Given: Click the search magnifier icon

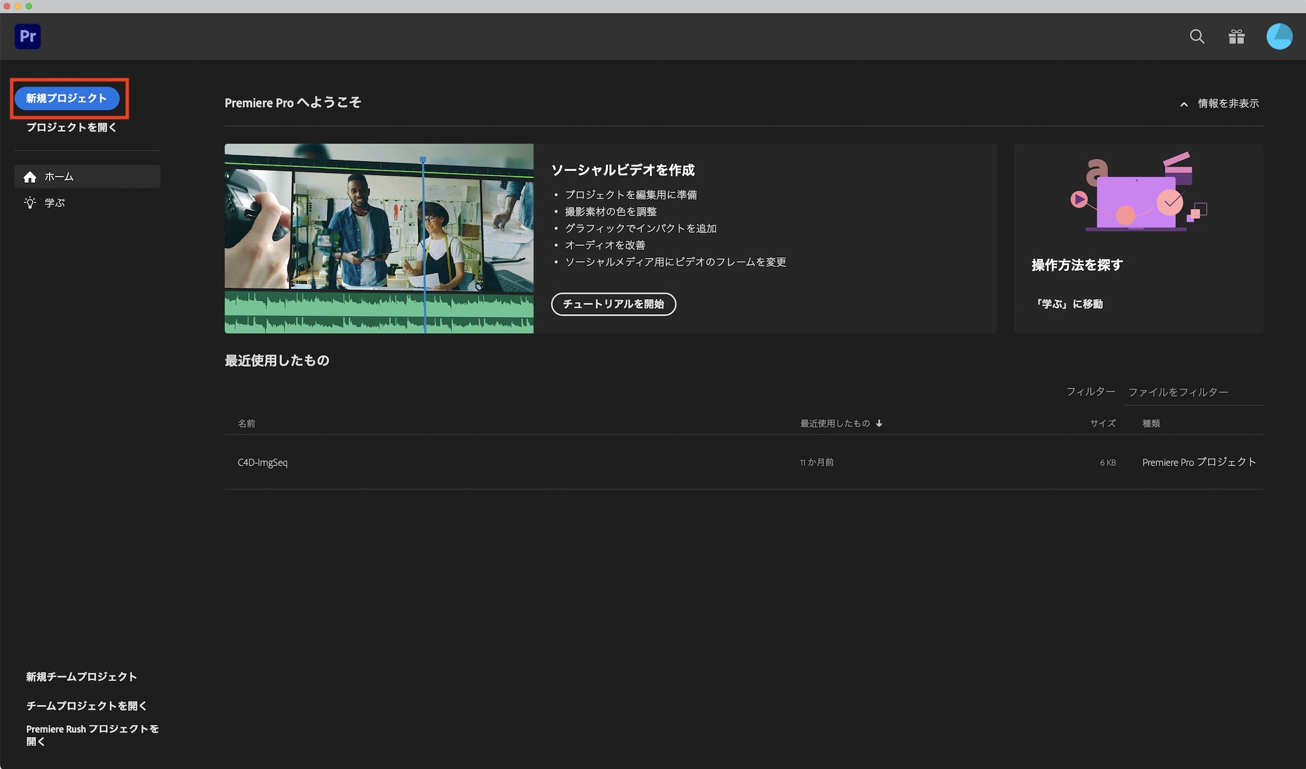Looking at the screenshot, I should [x=1197, y=37].
